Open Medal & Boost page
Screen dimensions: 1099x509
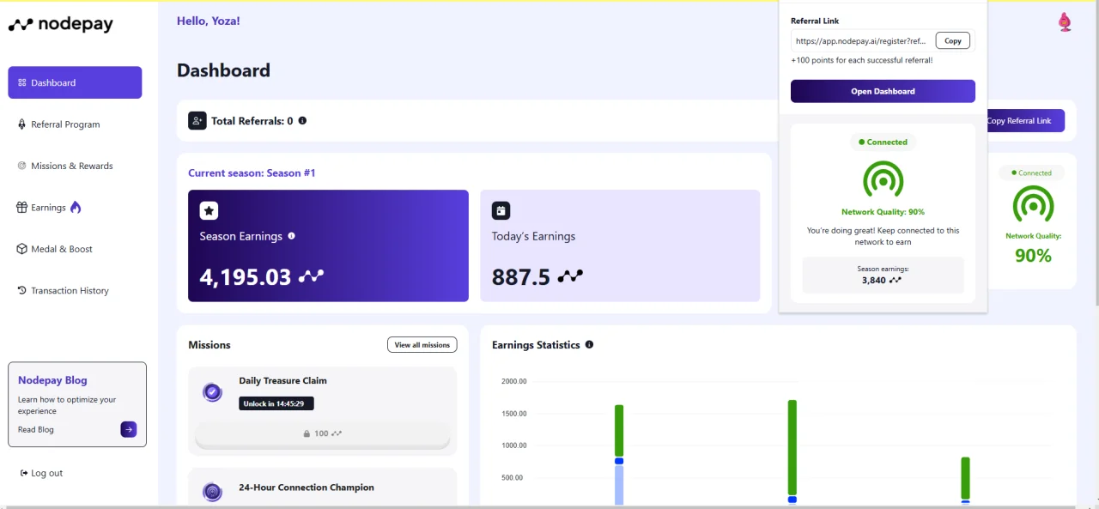click(x=62, y=249)
